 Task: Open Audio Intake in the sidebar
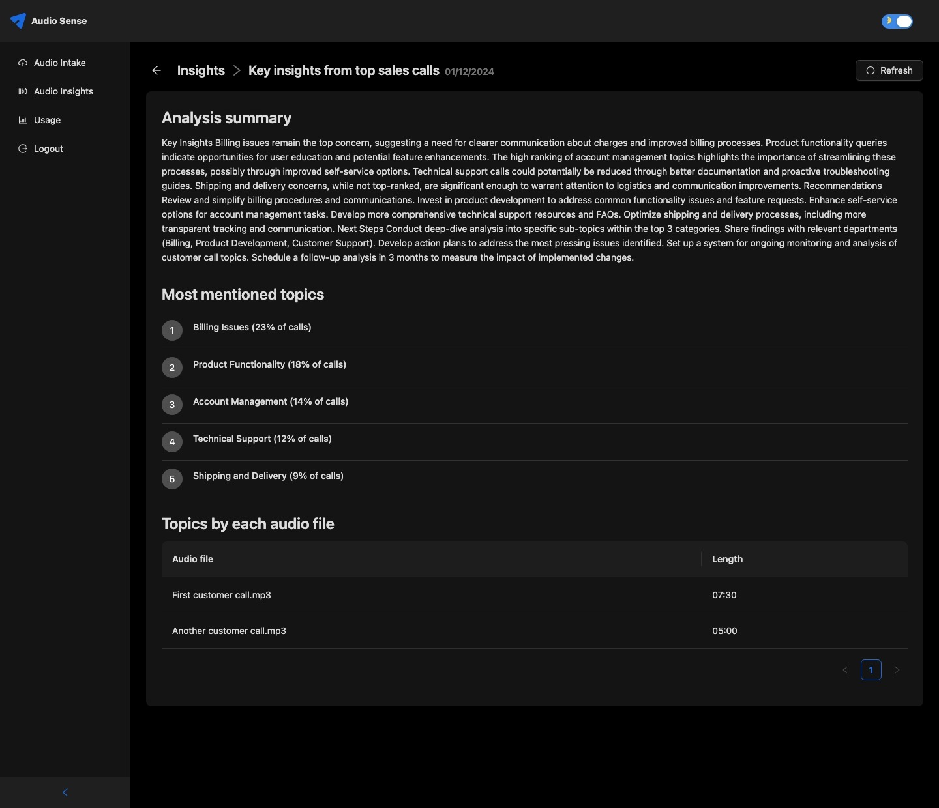pos(59,63)
